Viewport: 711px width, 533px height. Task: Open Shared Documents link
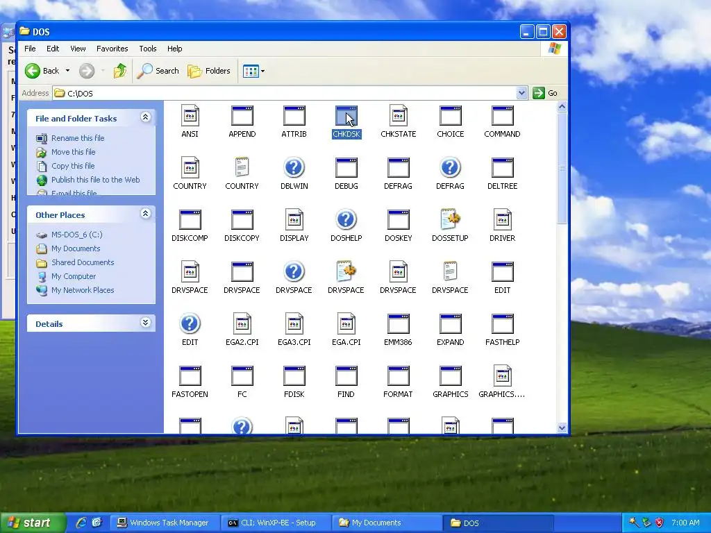[x=83, y=262]
